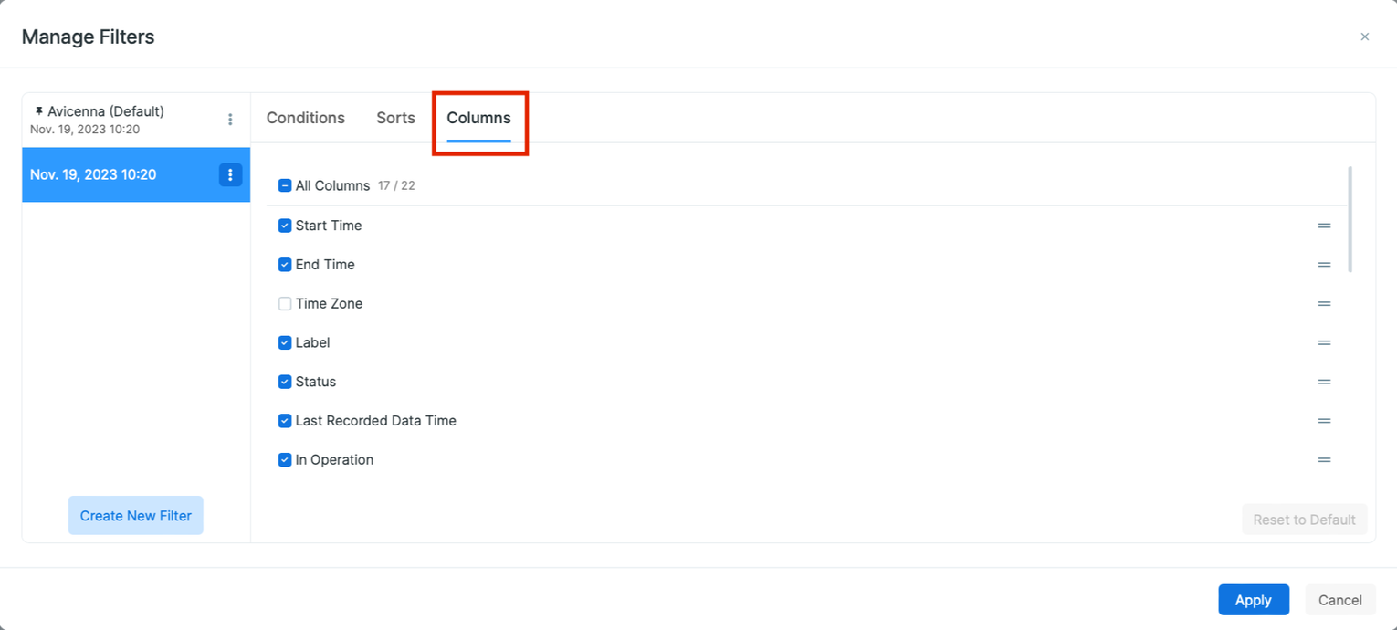Switch to the Conditions tab
Screen dimensions: 1397x630
(305, 118)
